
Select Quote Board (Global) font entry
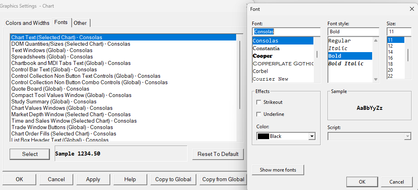pyautogui.click(x=50, y=89)
